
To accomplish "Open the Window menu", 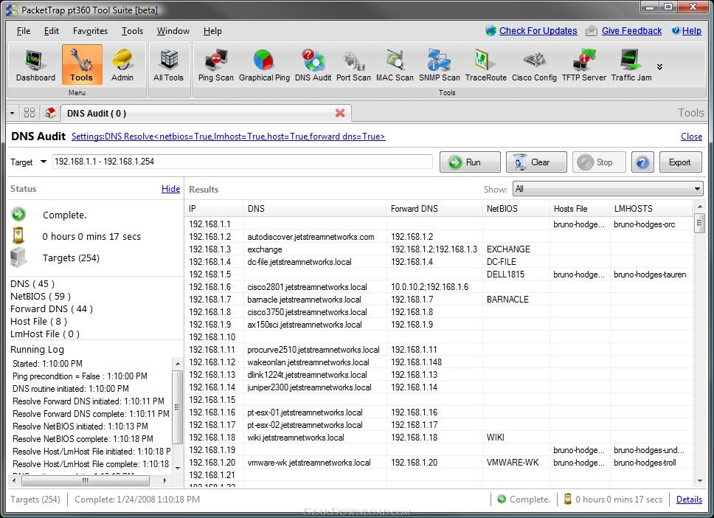I will click(173, 31).
